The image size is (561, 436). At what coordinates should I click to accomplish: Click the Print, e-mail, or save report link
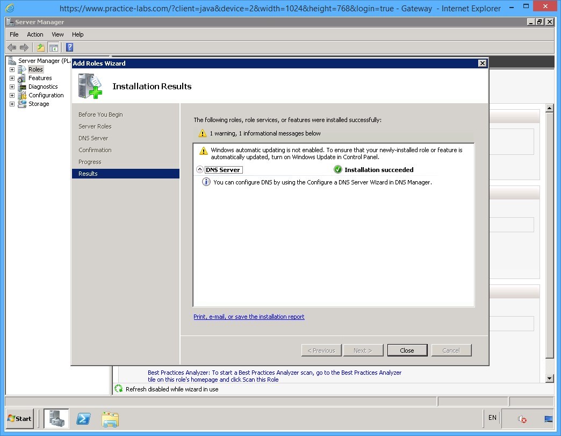pyautogui.click(x=249, y=317)
